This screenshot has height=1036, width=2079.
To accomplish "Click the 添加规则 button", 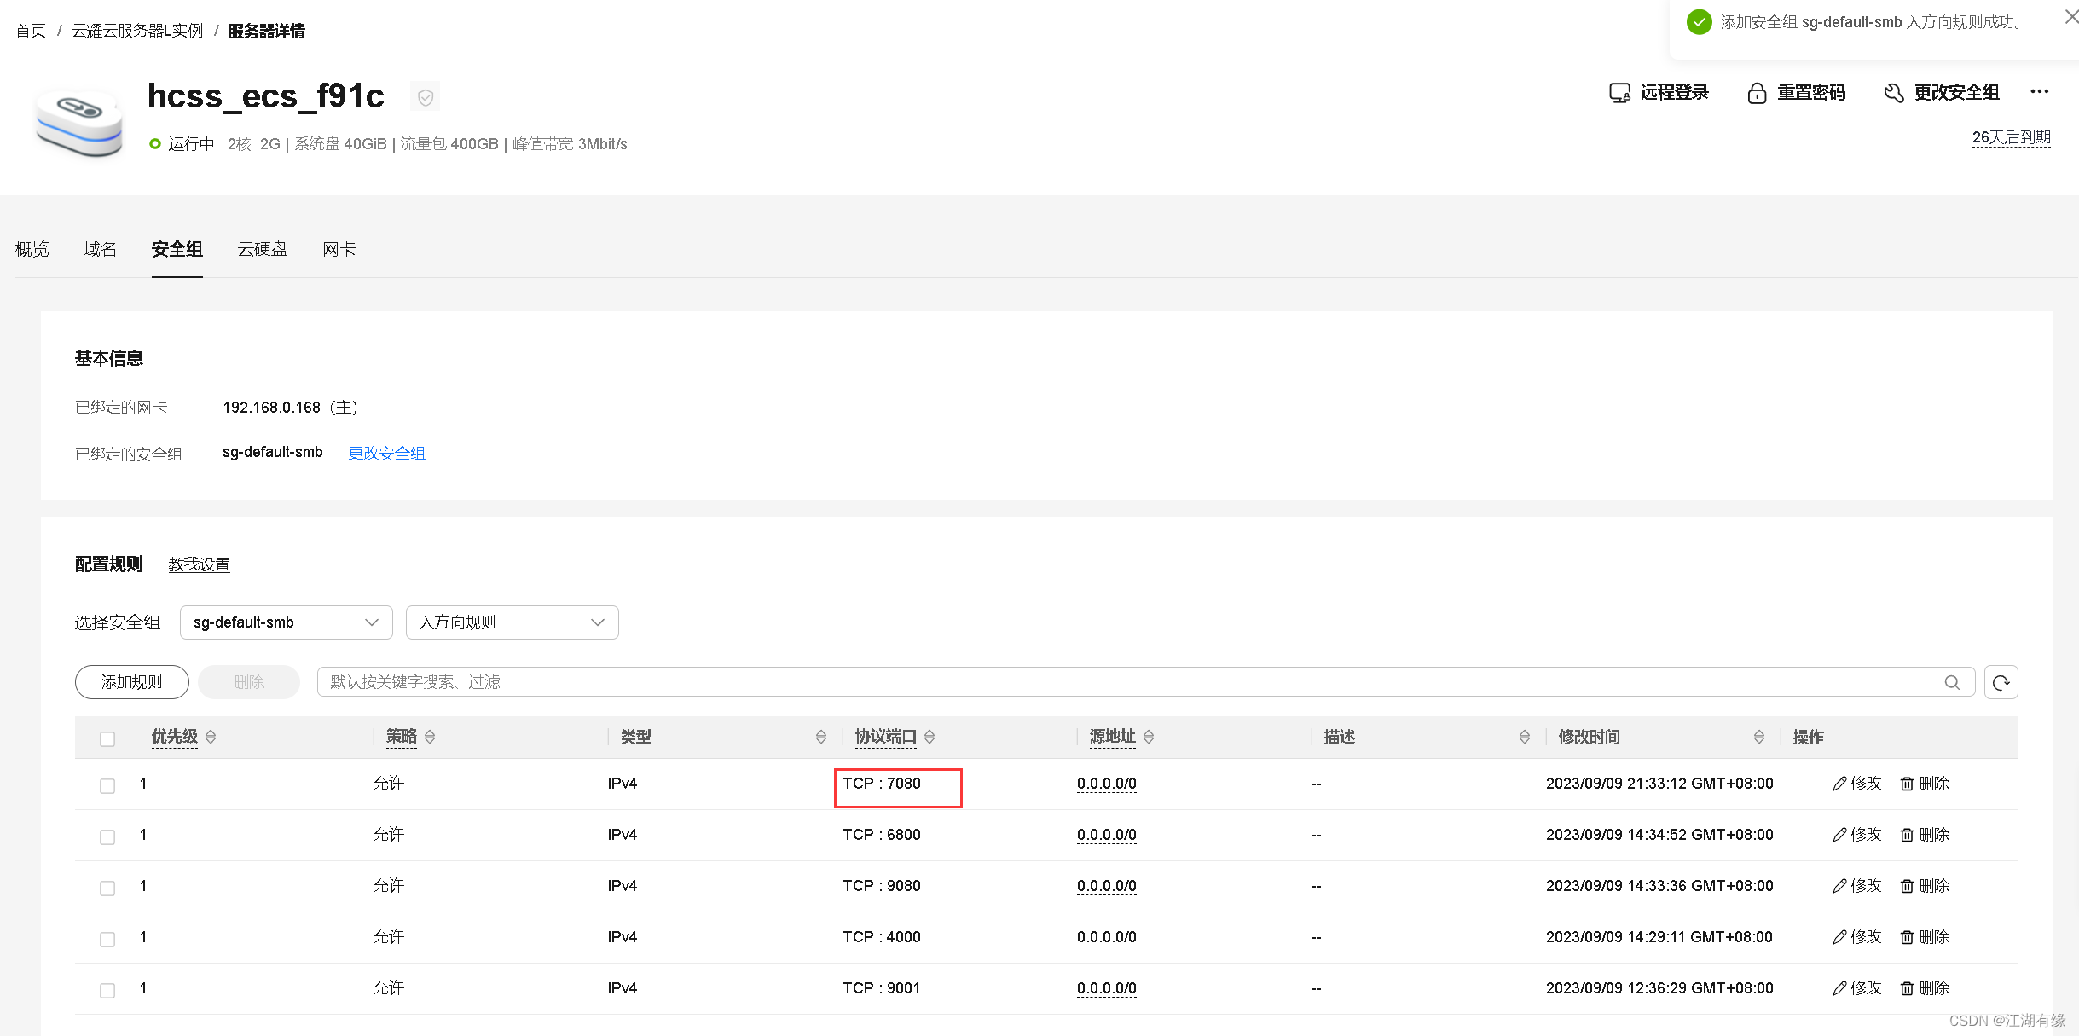I will click(x=132, y=682).
